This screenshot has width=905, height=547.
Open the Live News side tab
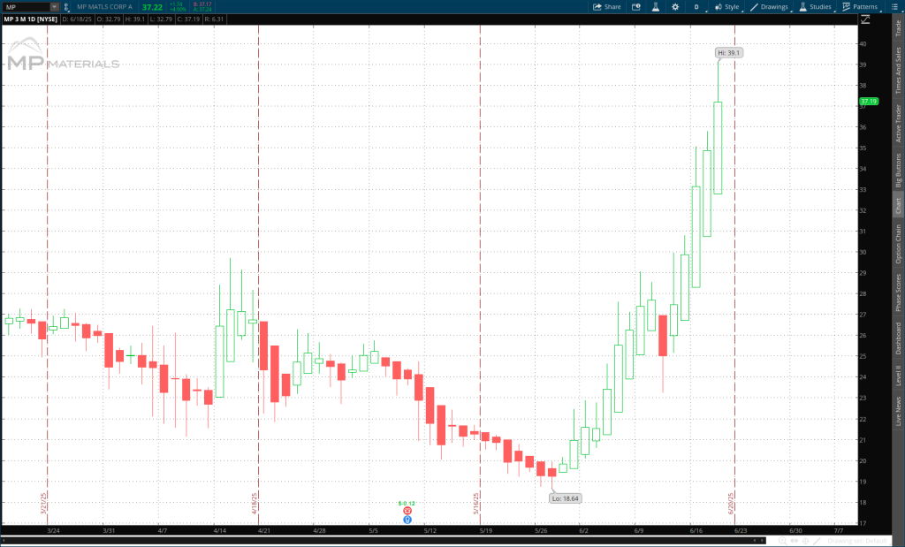click(x=898, y=412)
